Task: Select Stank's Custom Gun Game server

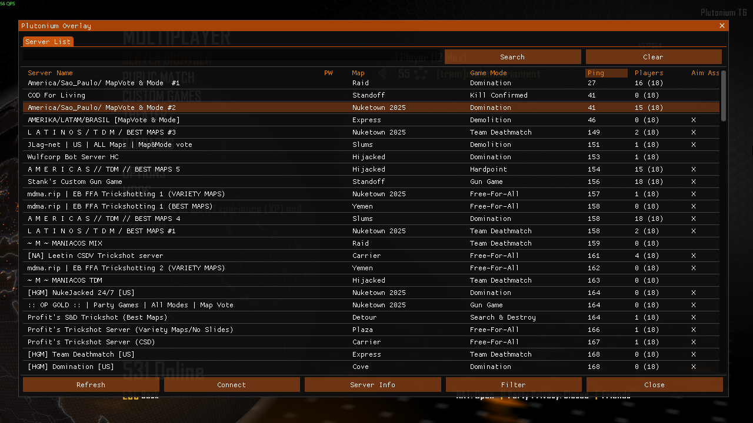Action: [x=371, y=182]
